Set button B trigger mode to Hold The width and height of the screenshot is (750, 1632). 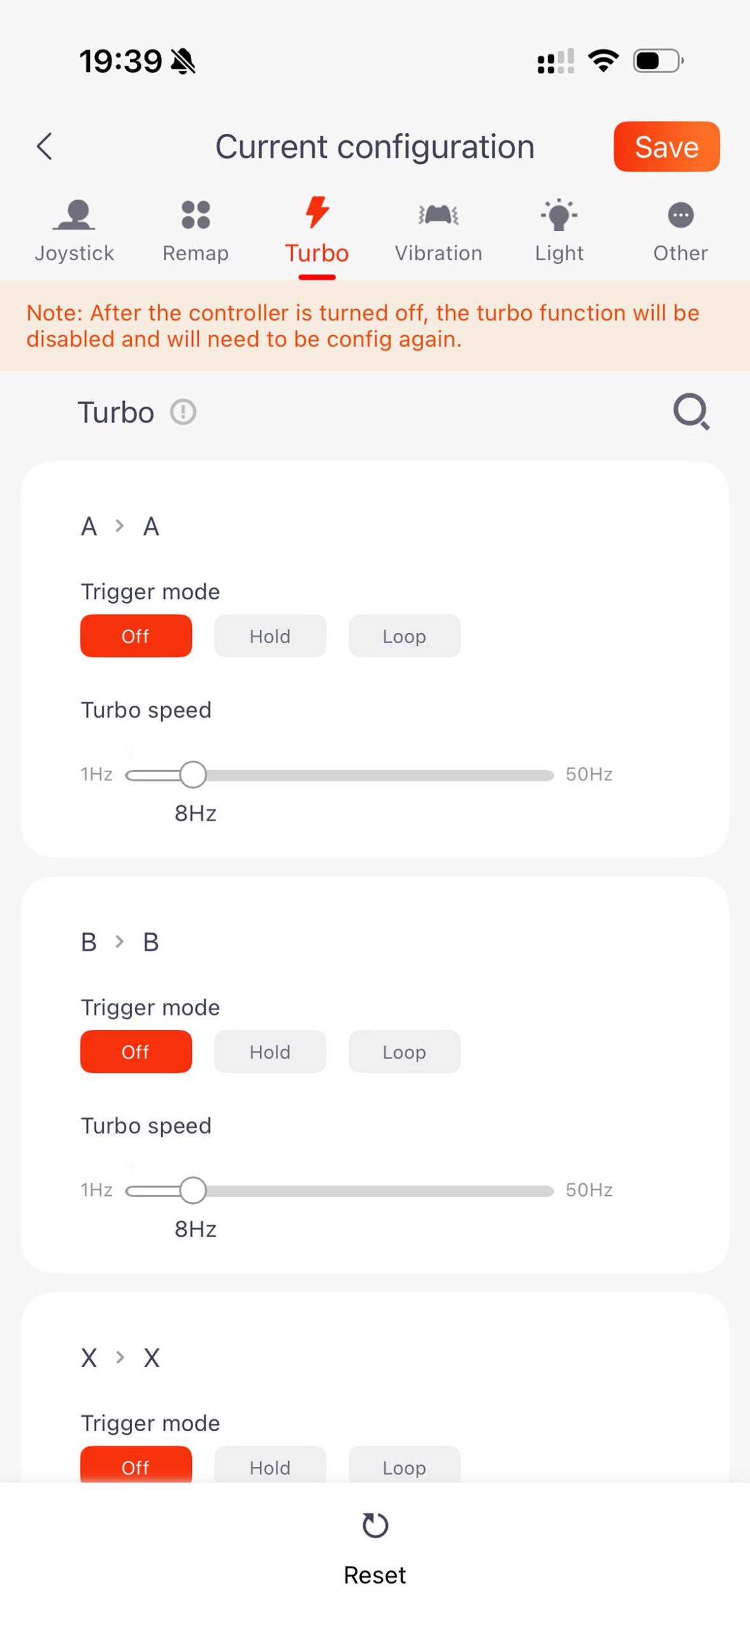[270, 1051]
